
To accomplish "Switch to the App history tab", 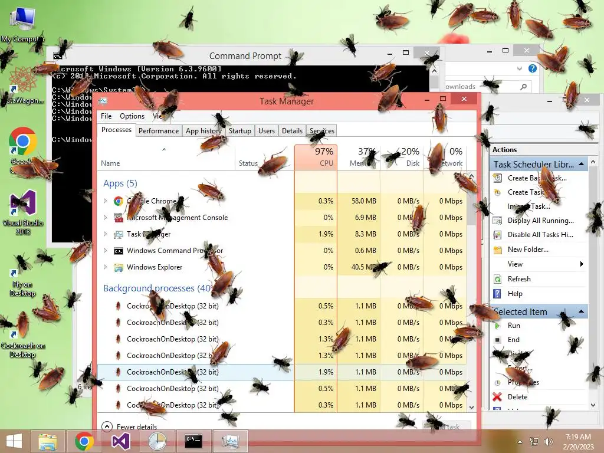I will 203,131.
